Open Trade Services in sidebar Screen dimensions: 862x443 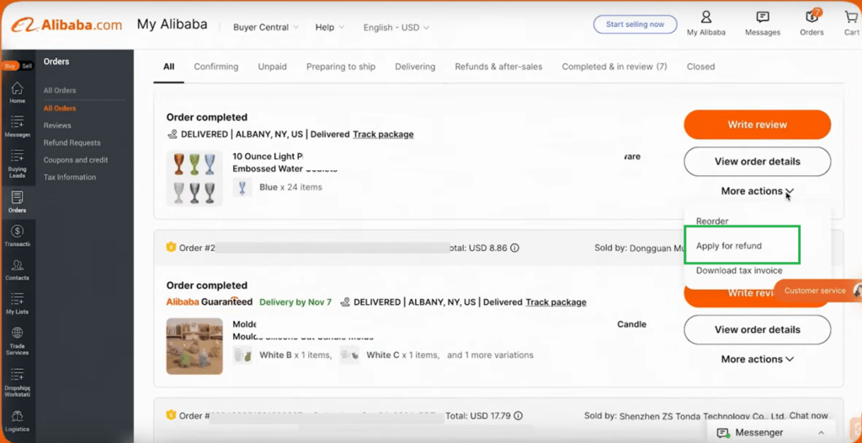click(x=17, y=341)
